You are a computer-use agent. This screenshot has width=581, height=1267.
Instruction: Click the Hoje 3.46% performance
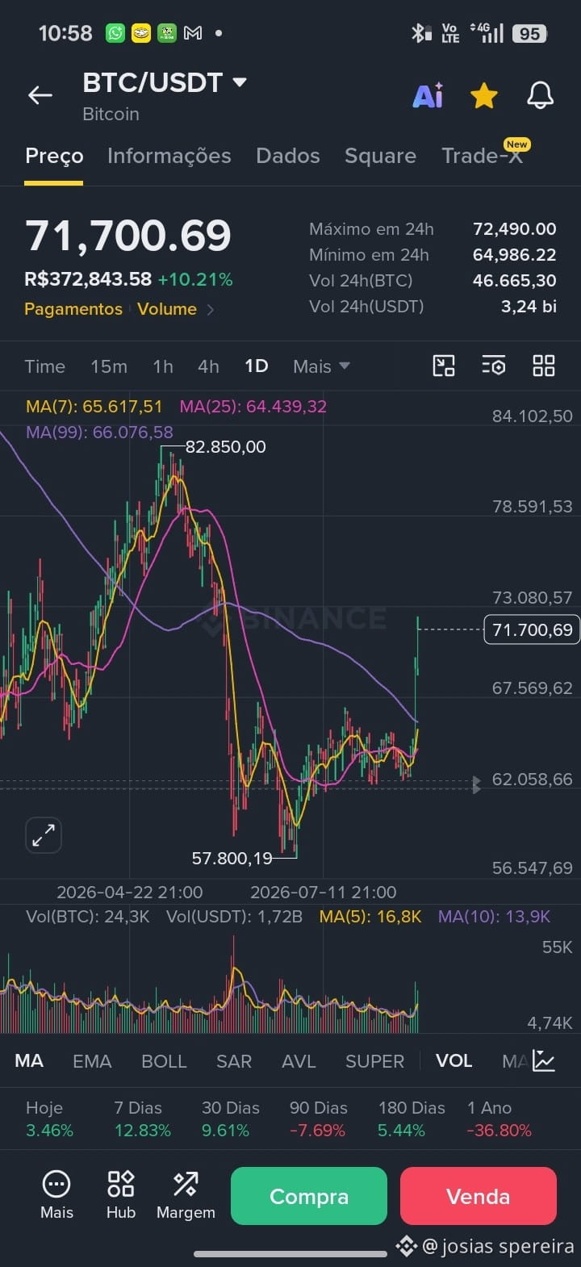49,1119
